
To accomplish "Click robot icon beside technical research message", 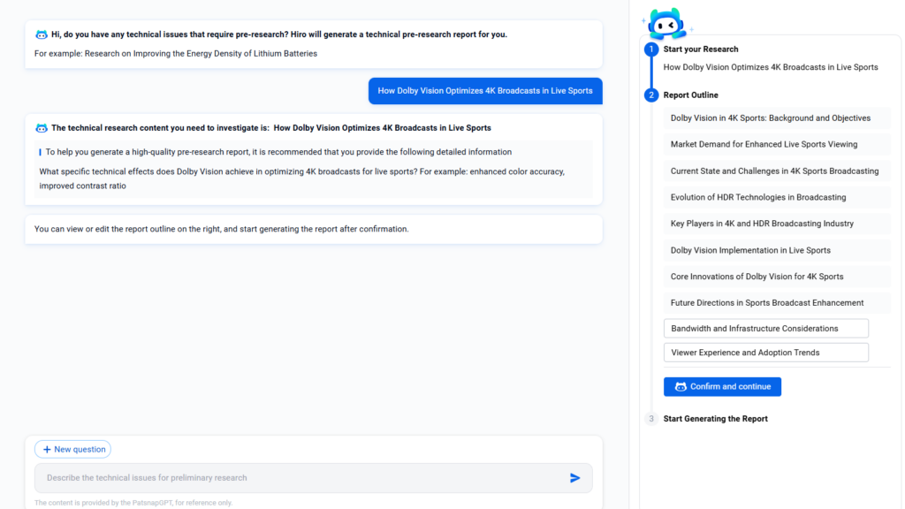I will (41, 128).
